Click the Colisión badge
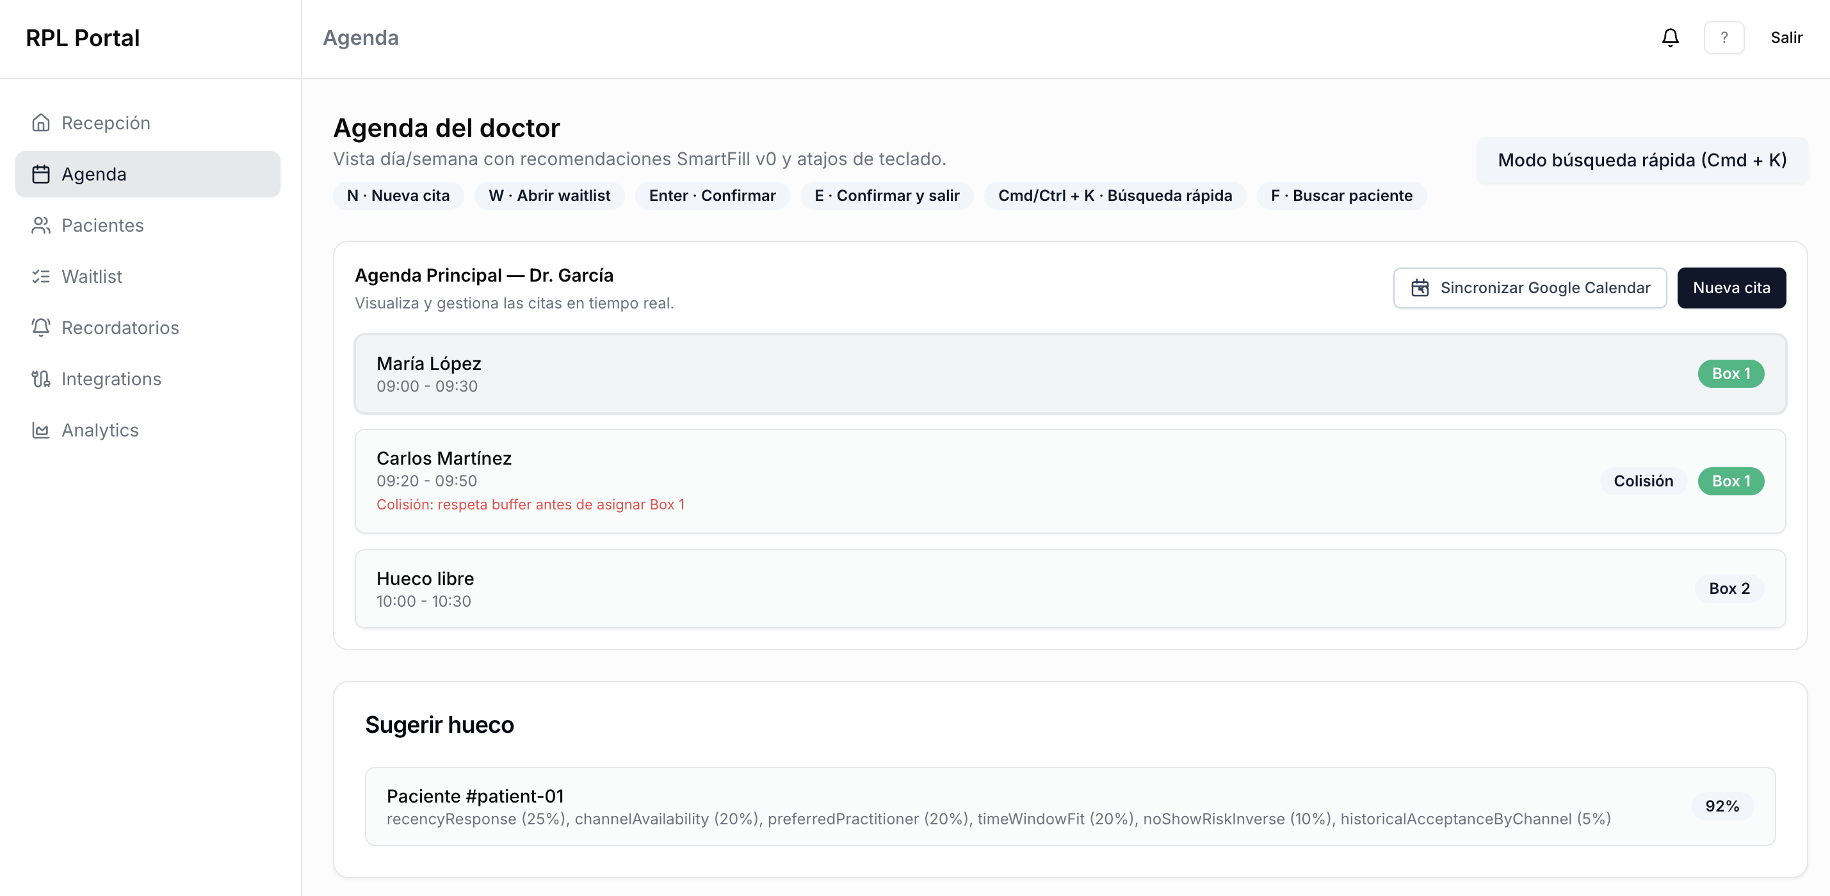The image size is (1830, 896). pyautogui.click(x=1643, y=481)
